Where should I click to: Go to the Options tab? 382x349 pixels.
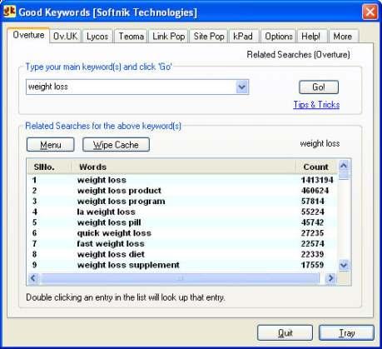[x=279, y=37]
